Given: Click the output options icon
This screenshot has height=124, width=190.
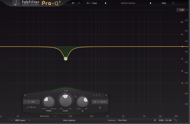Looking at the screenshot, I should click(155, 120).
